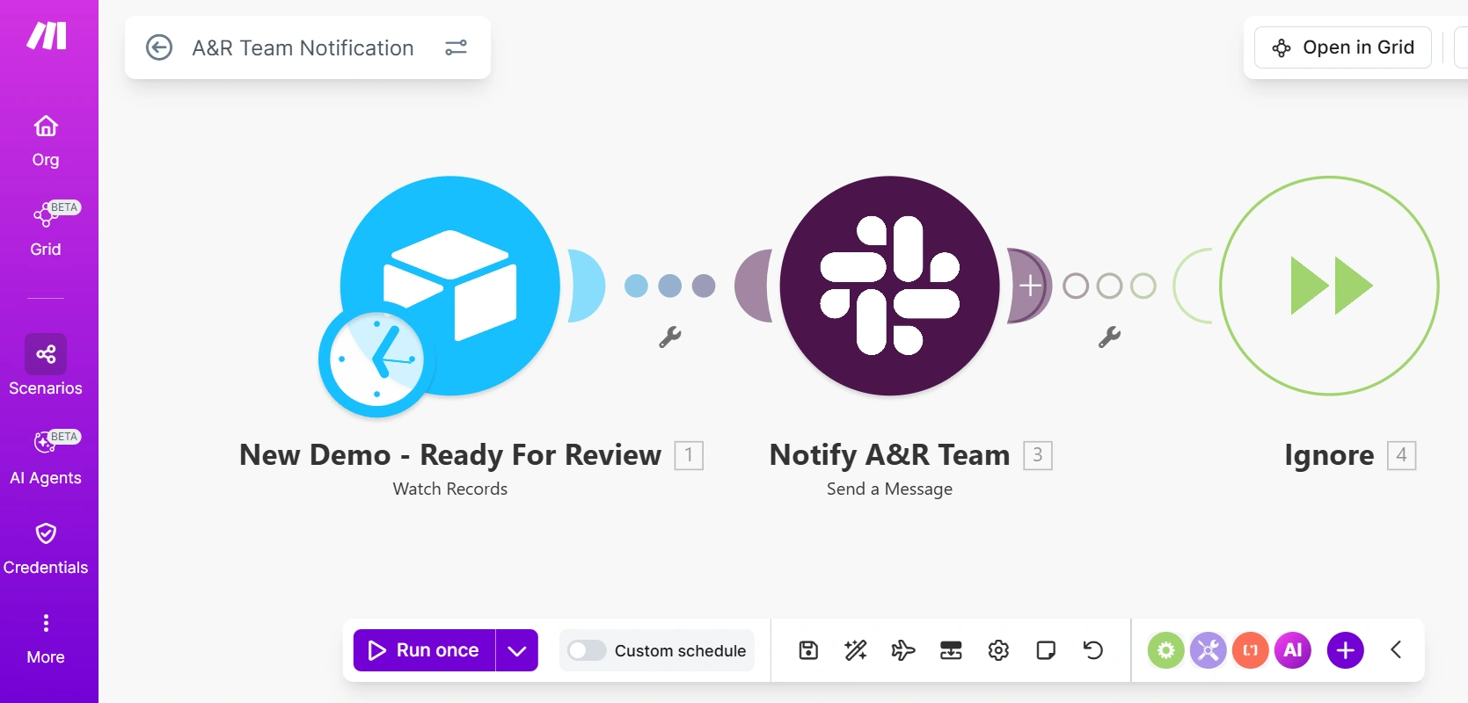Open the notes sticky icon

1046,650
